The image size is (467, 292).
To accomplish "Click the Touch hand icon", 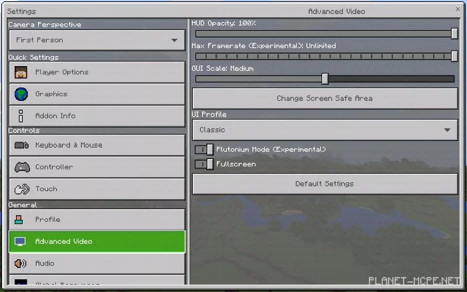I will point(21,189).
